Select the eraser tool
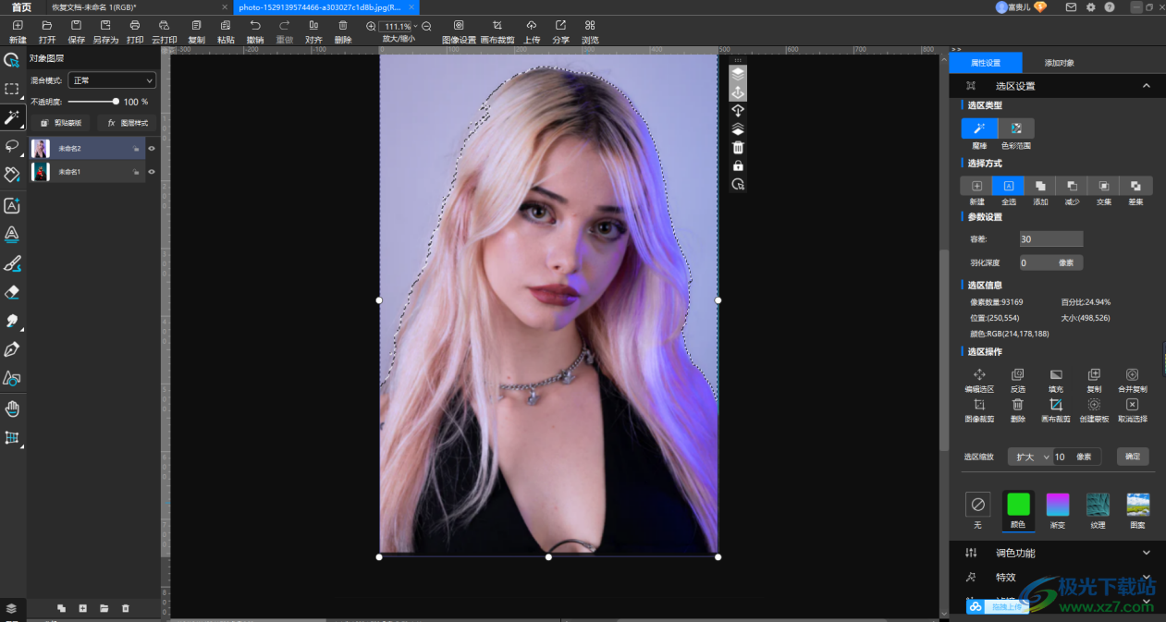 click(x=12, y=292)
